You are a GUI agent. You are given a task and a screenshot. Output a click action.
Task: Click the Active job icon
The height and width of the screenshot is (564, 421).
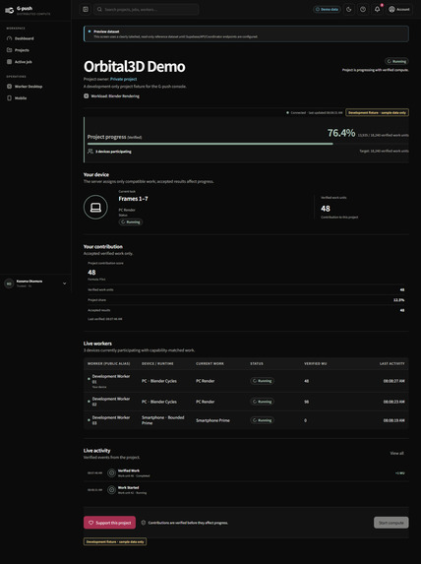click(x=10, y=62)
